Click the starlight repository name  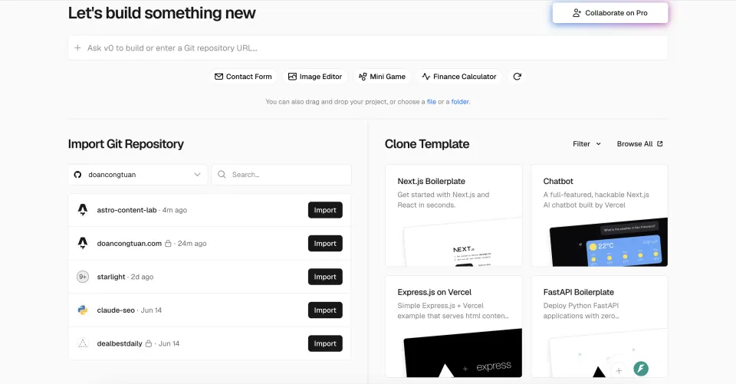click(x=110, y=277)
